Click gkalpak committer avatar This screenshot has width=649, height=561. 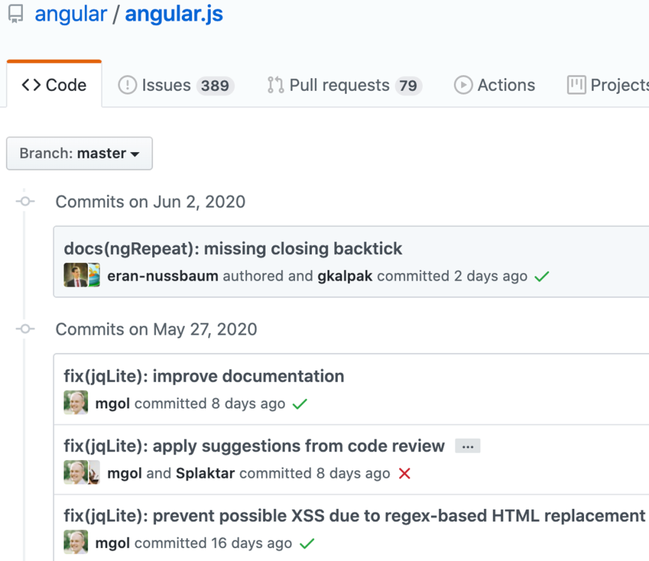click(x=94, y=275)
